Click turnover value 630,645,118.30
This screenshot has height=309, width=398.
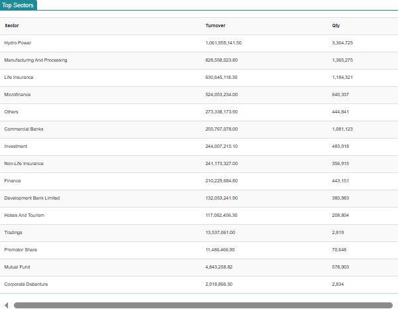[221, 77]
